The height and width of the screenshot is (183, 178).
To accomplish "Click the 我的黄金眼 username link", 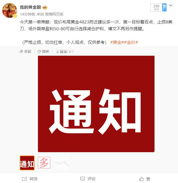I will [x=30, y=7].
